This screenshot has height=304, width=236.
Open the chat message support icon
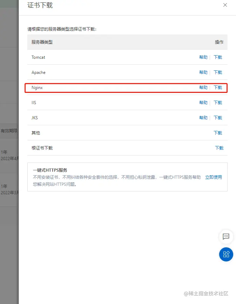click(x=226, y=236)
